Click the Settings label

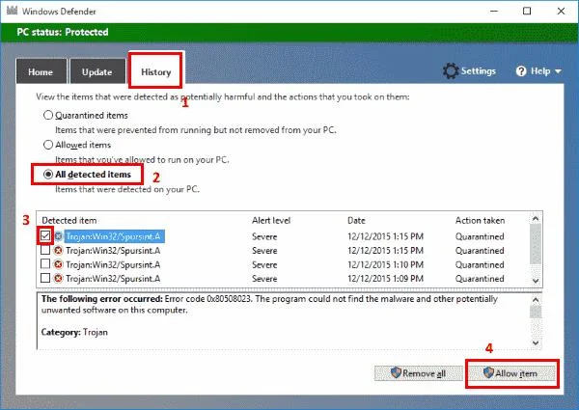(479, 70)
